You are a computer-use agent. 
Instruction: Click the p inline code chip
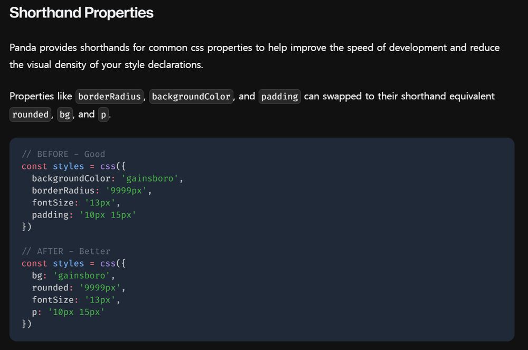(x=103, y=115)
